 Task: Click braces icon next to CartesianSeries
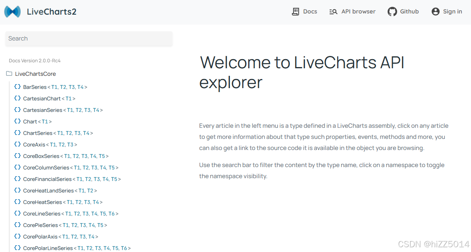coord(17,110)
